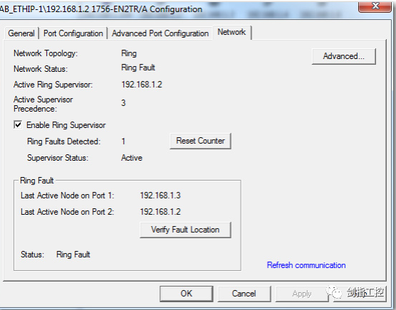Click the Network Topology value Ring
Screen dimensions: 396x310
(129, 53)
